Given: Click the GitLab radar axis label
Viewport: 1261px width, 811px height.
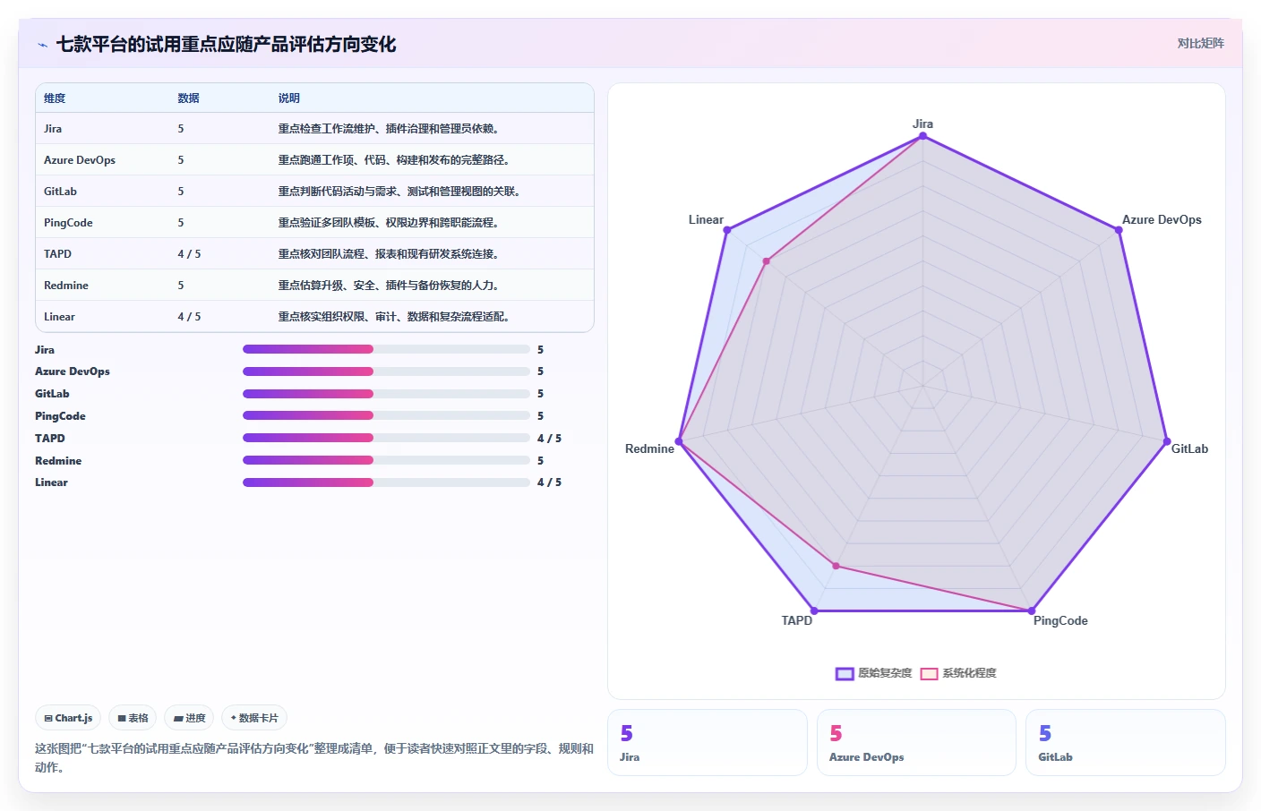Looking at the screenshot, I should (x=1189, y=449).
